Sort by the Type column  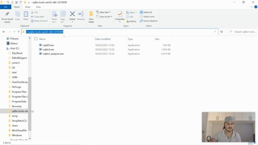130,39
